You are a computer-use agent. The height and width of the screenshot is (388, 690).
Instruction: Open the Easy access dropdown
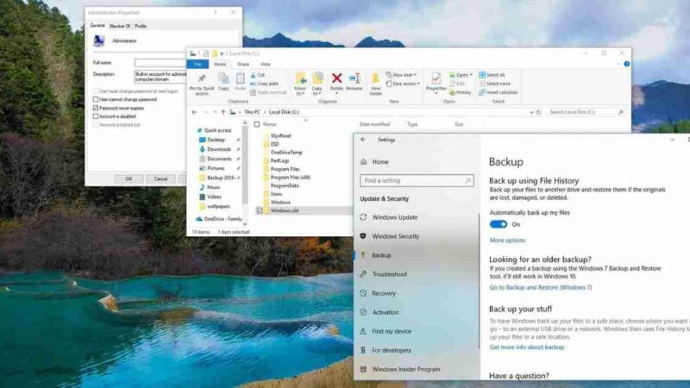(403, 84)
